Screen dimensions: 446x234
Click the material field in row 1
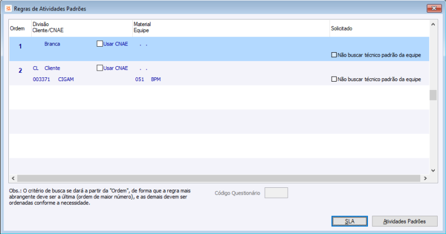click(143, 44)
